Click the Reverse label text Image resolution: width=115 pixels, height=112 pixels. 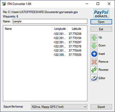[103, 70]
